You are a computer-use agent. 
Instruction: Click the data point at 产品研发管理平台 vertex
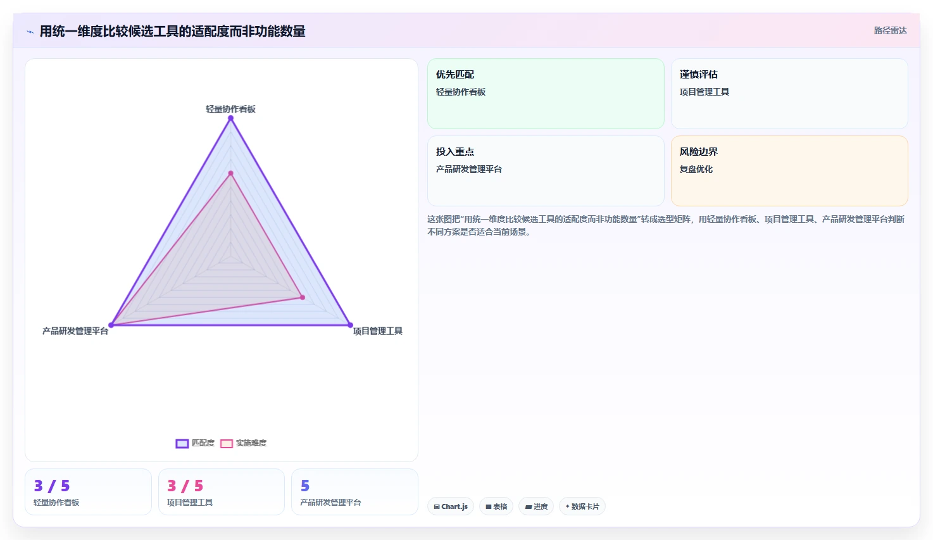[x=111, y=325]
